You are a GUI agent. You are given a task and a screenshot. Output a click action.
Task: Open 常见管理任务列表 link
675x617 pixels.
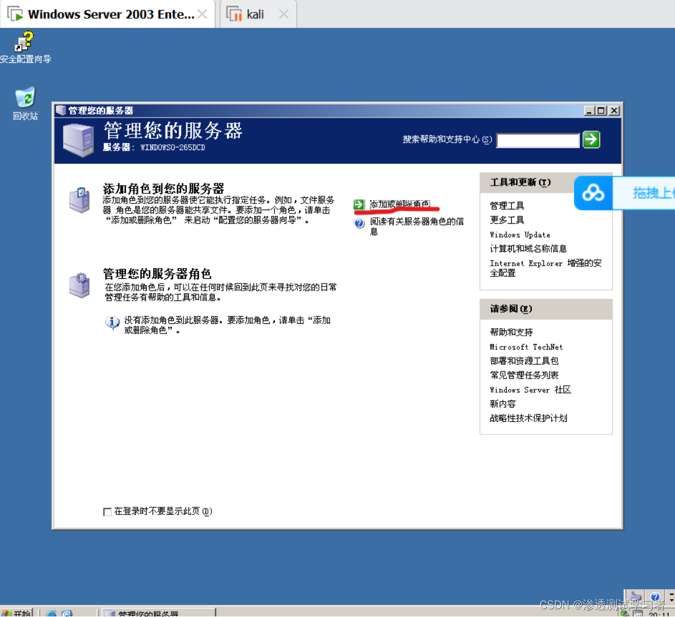tap(524, 375)
